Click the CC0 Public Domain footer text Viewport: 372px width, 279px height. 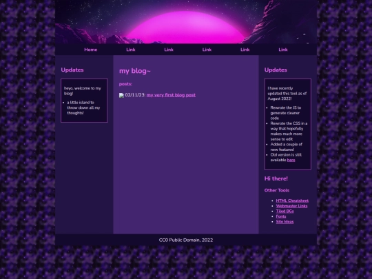coord(186,240)
